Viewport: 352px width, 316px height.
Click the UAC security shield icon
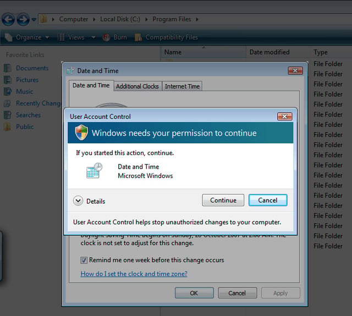point(81,132)
